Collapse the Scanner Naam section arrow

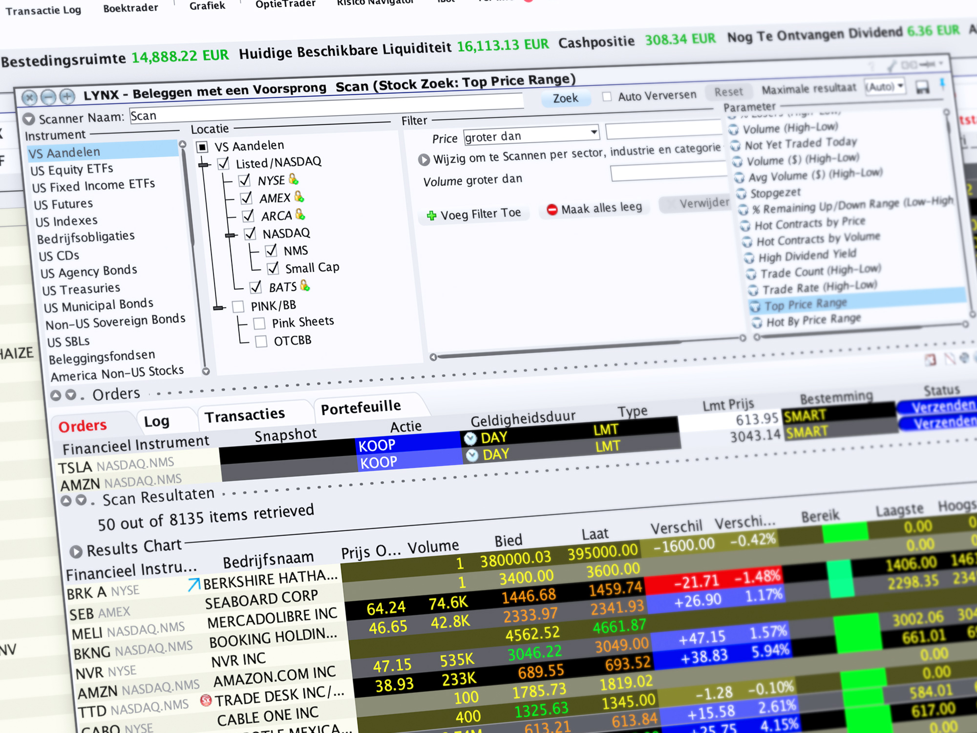[29, 119]
